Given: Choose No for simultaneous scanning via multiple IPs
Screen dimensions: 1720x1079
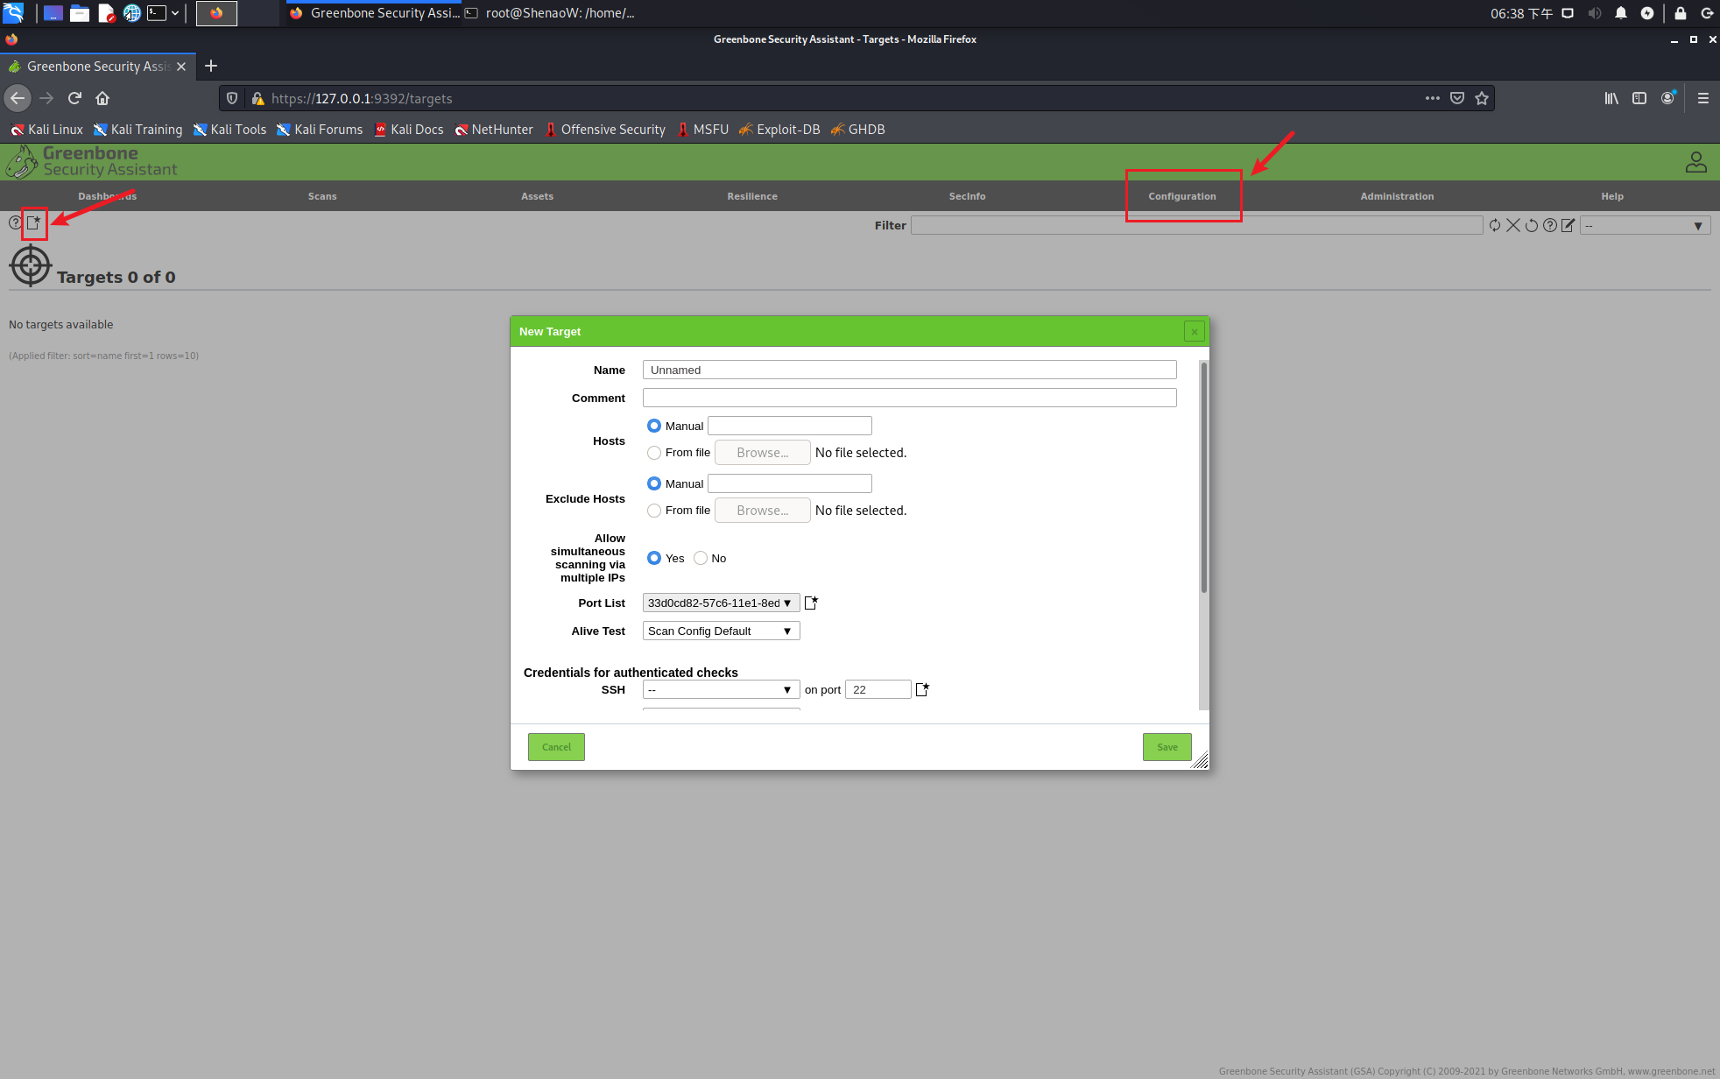Looking at the screenshot, I should pos(701,558).
